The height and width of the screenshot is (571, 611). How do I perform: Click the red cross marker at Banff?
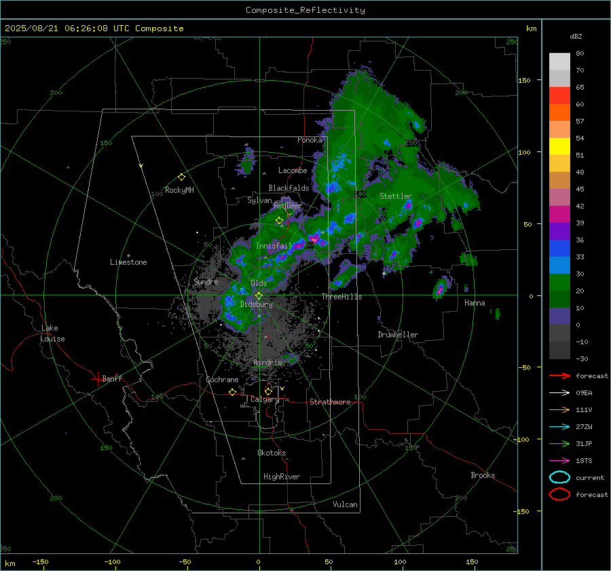point(97,379)
